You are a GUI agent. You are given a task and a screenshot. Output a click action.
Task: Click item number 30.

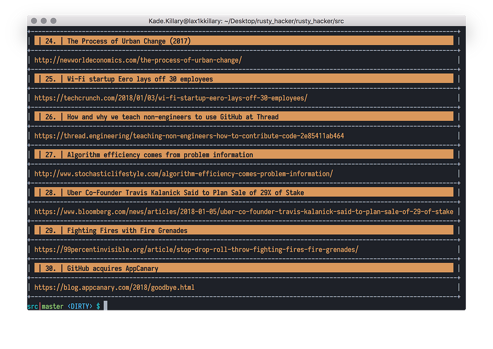(50, 269)
